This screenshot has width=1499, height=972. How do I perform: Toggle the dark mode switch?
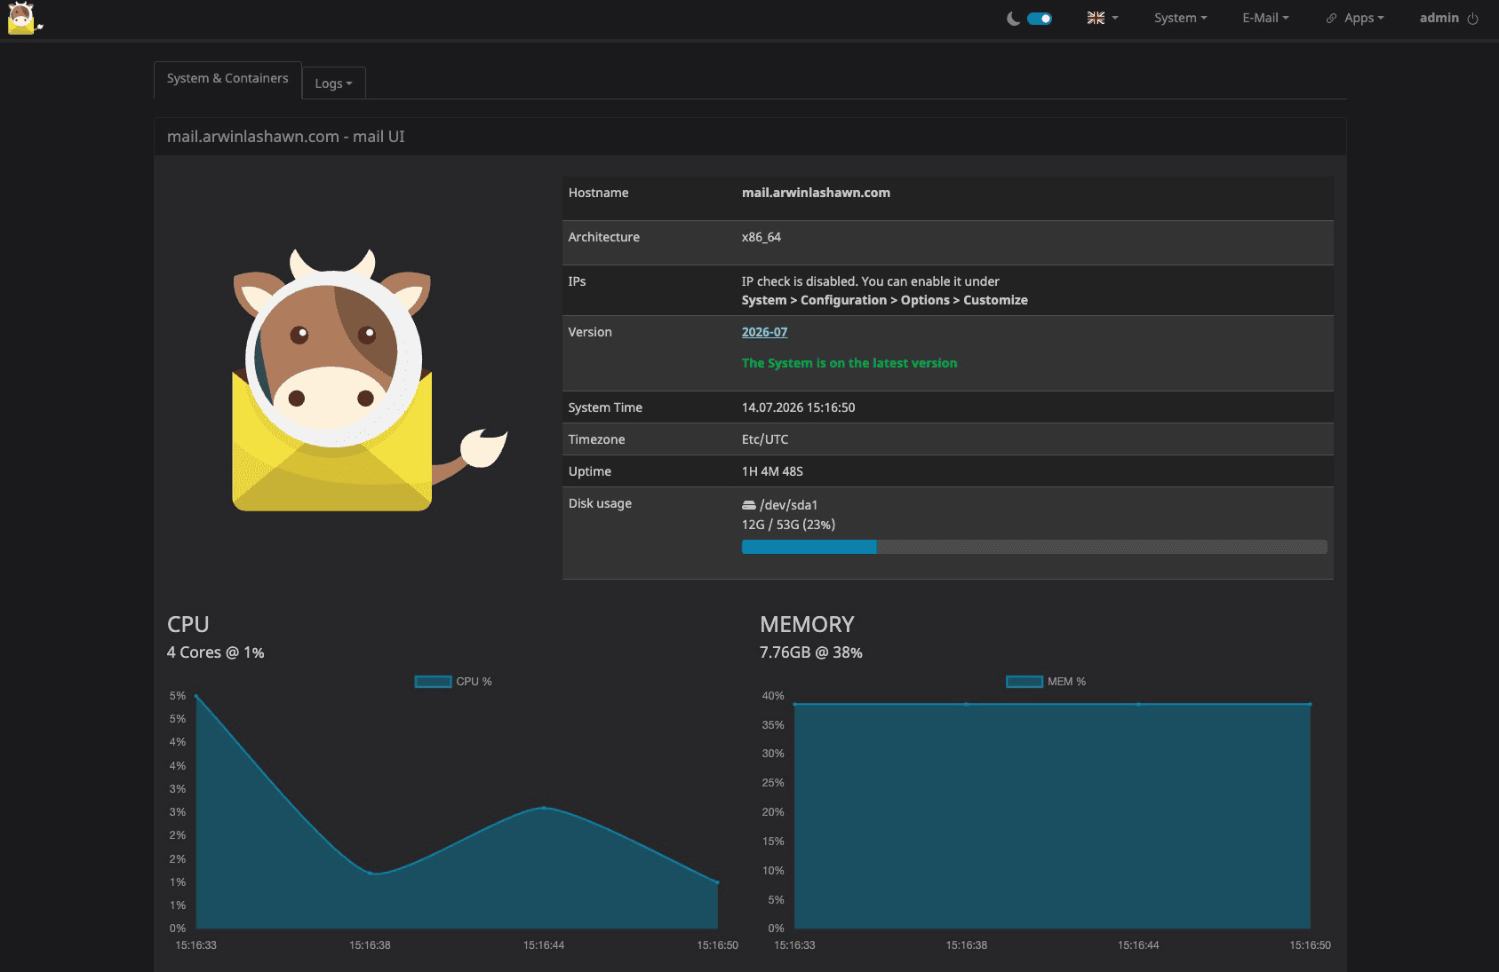(x=1040, y=19)
